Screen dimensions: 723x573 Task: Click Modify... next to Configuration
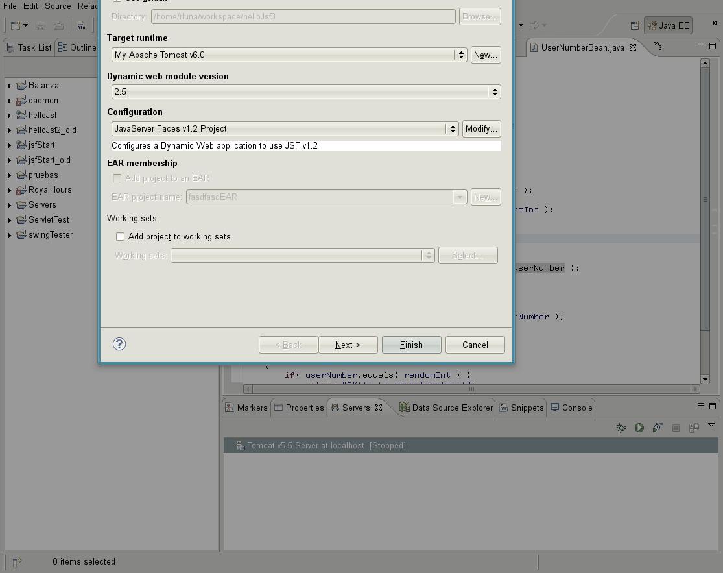(x=481, y=129)
